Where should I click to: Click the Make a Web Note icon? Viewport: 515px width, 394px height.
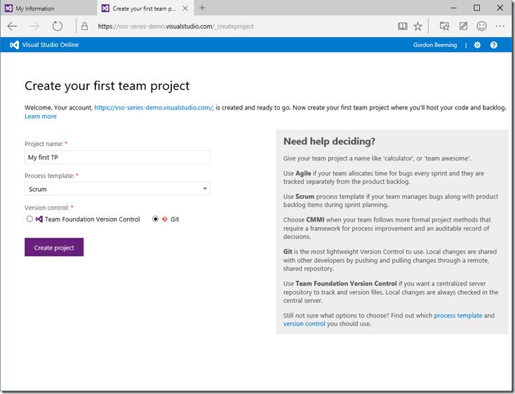(x=463, y=26)
